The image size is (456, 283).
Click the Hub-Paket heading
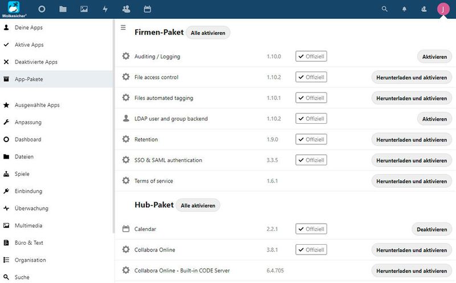click(x=154, y=205)
